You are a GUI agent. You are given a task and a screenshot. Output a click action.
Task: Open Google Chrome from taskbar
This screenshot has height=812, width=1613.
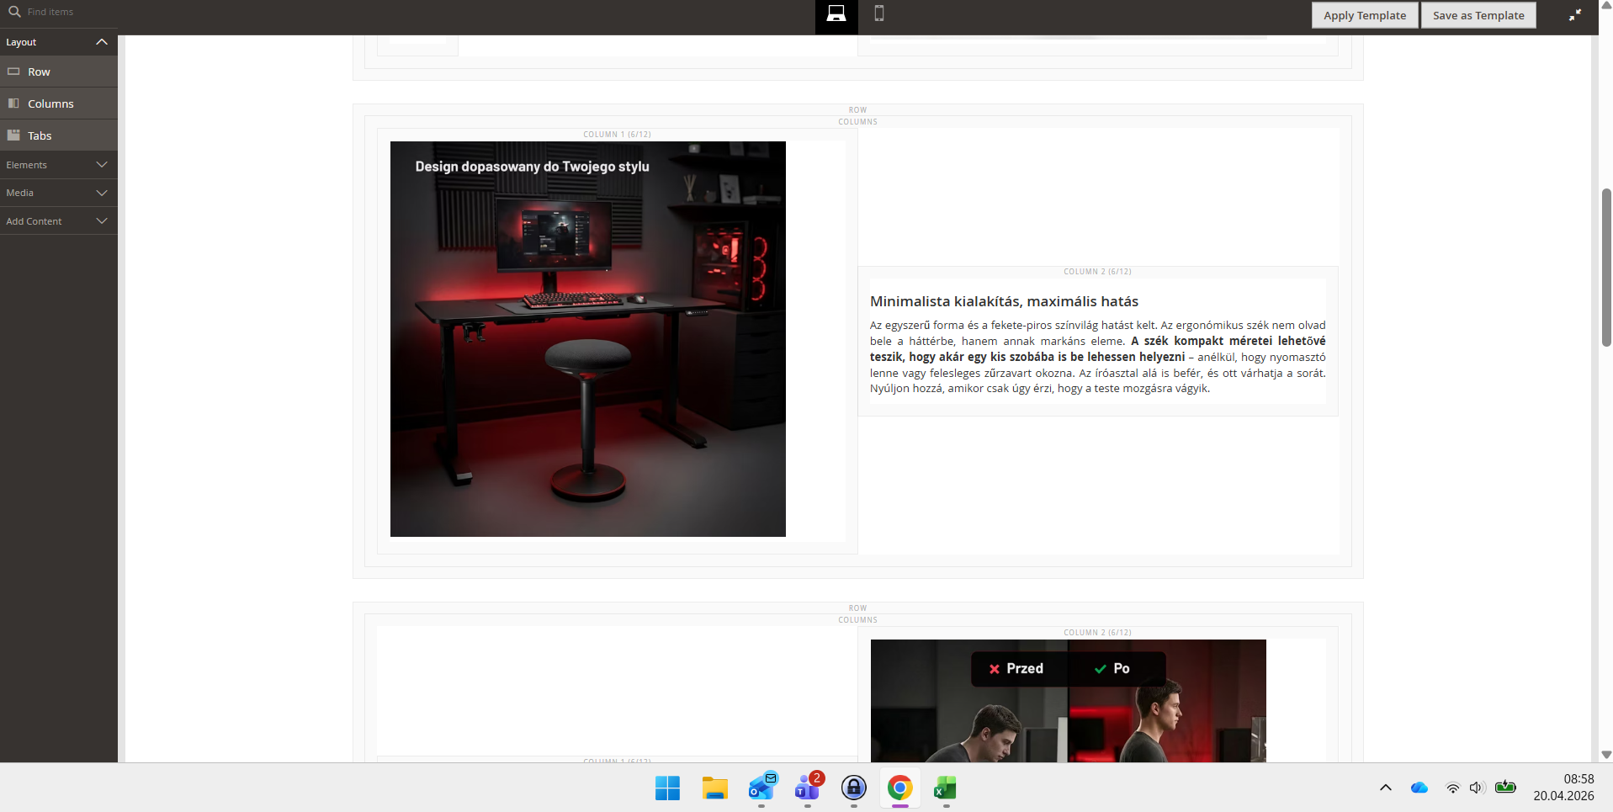899,788
